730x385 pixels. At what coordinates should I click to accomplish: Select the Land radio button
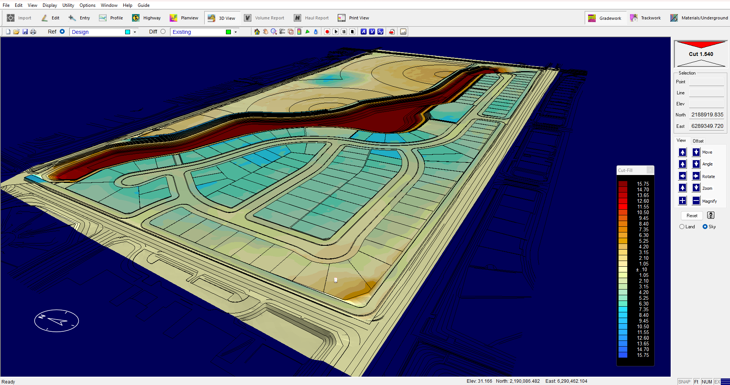(x=682, y=227)
